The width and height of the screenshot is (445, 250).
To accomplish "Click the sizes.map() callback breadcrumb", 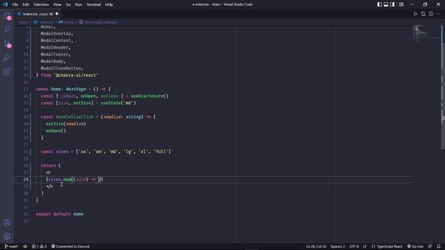I will pos(98,22).
